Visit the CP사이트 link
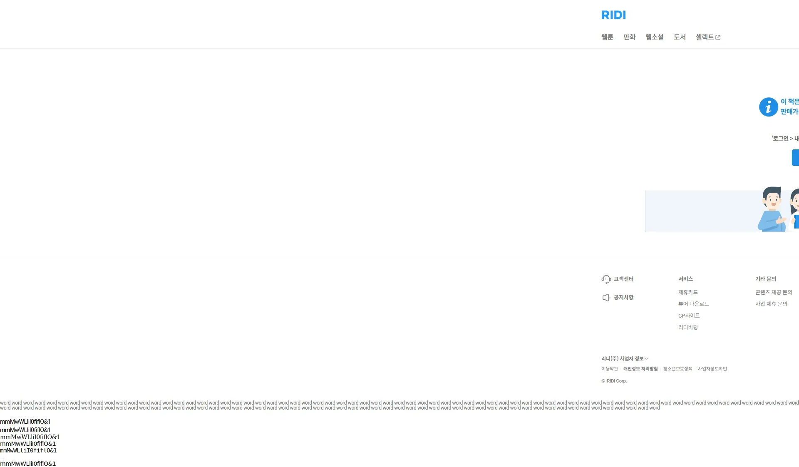The height and width of the screenshot is (467, 799). [689, 315]
